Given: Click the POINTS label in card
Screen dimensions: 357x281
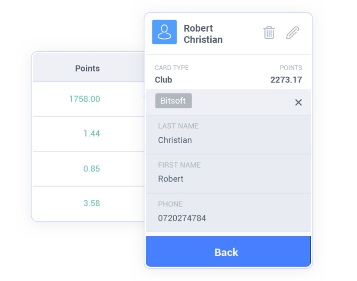Looking at the screenshot, I should pyautogui.click(x=291, y=68).
